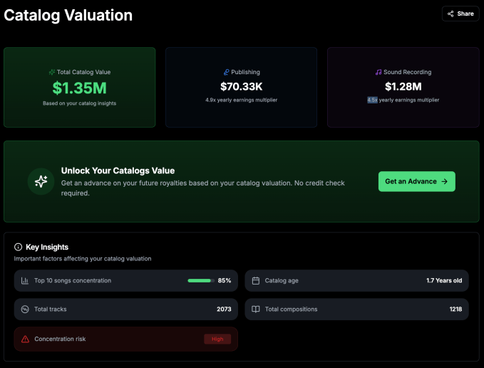The height and width of the screenshot is (368, 484).
Task: Click the music note icon by Sound Recording
Action: coord(379,72)
